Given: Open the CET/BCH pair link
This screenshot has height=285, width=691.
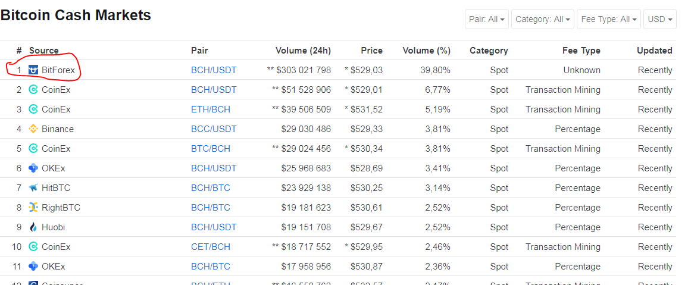Looking at the screenshot, I should [211, 247].
